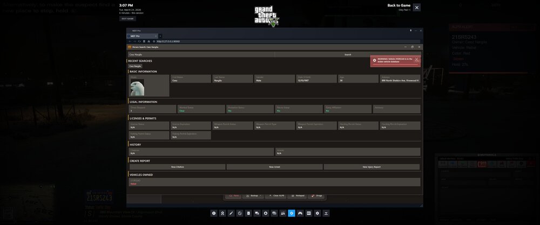Open the pencil notes icon in overlay bar
Screen dimensions: 540x225
(x=231, y=213)
